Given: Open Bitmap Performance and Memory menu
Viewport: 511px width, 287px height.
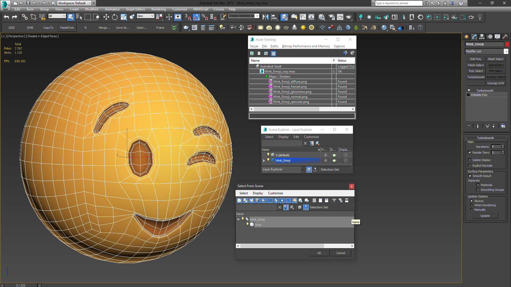Looking at the screenshot, I should pyautogui.click(x=306, y=46).
